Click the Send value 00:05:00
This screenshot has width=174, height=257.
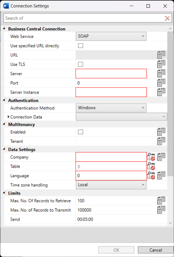click(85, 219)
